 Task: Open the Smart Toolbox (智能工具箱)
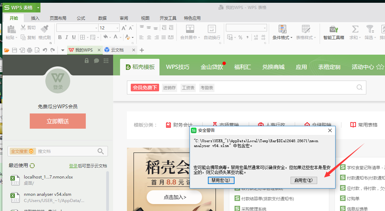point(333,29)
